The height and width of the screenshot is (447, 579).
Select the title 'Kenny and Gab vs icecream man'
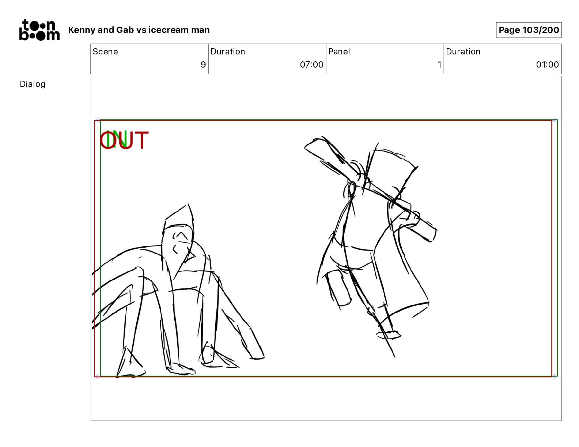(x=139, y=30)
